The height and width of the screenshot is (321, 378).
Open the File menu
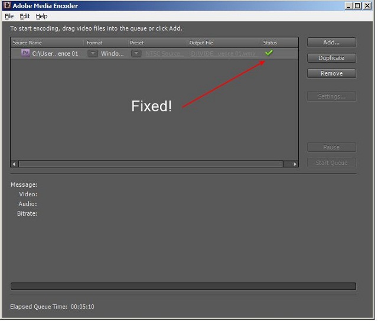coord(9,16)
